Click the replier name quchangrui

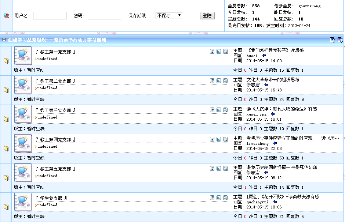(x=257, y=202)
